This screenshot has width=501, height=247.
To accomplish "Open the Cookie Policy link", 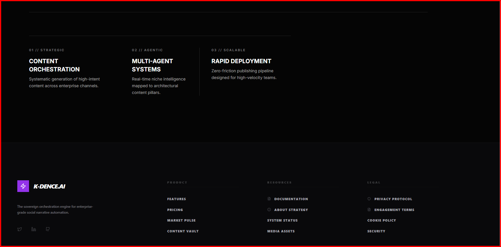I will [382, 220].
